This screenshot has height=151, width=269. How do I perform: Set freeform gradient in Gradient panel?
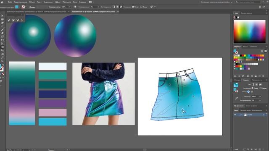tap(261, 84)
